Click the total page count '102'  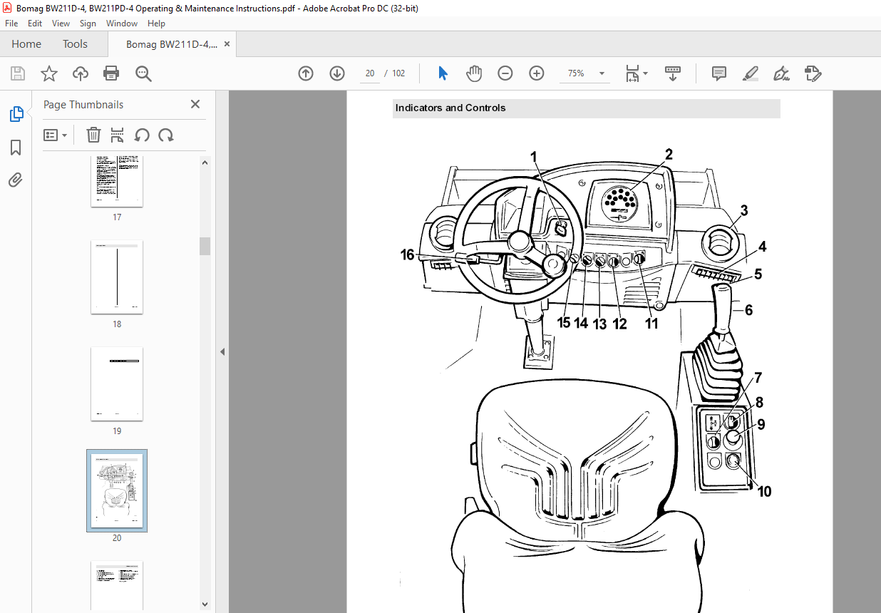(398, 73)
